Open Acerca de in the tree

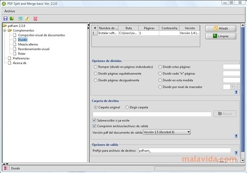pyautogui.click(x=19, y=63)
